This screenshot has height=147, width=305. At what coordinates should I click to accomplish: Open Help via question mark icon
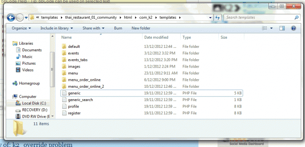294,28
